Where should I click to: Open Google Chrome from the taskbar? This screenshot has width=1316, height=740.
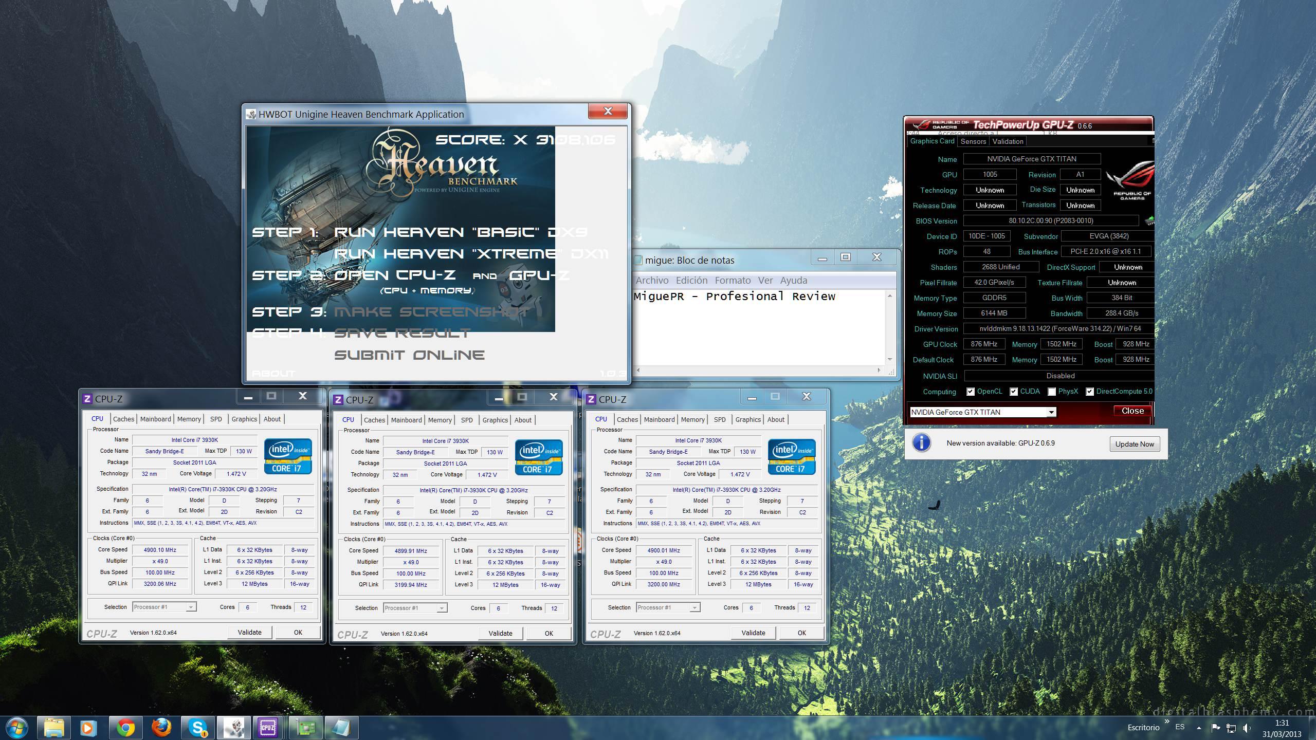click(125, 728)
